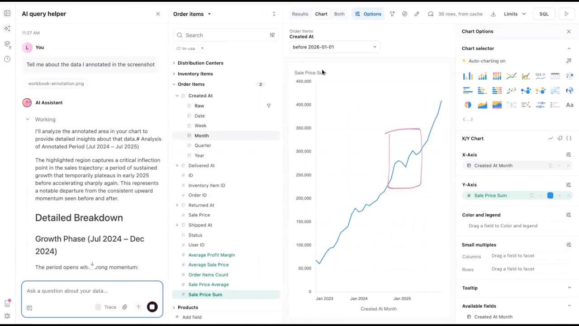579x326 pixels.
Task: Close the AI query helper panel
Action: 158,14
